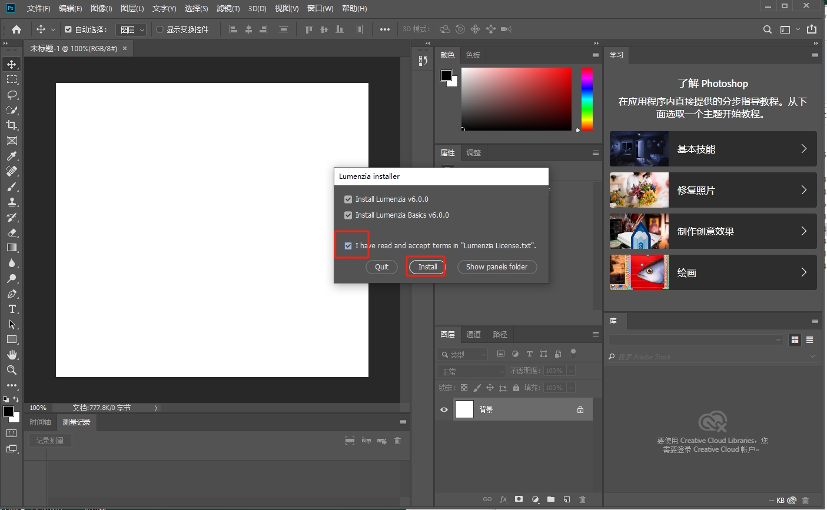The height and width of the screenshot is (510, 827).
Task: Toggle the 自动选择 checkbox
Action: pyautogui.click(x=68, y=29)
